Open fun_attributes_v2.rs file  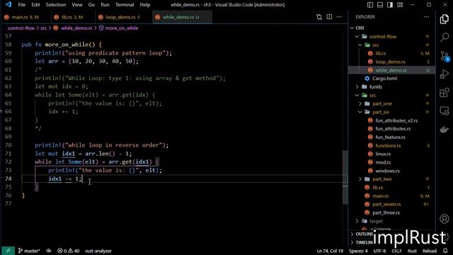tap(391, 120)
